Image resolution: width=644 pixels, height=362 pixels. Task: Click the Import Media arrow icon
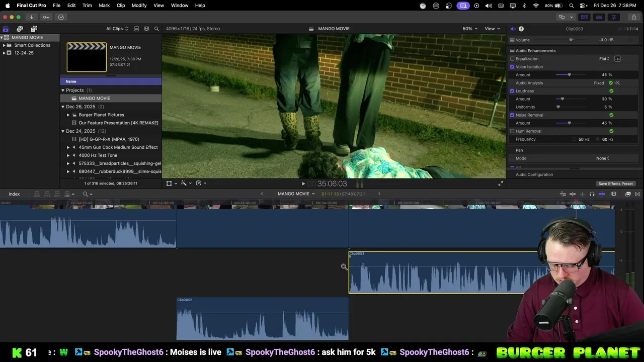(x=31, y=17)
